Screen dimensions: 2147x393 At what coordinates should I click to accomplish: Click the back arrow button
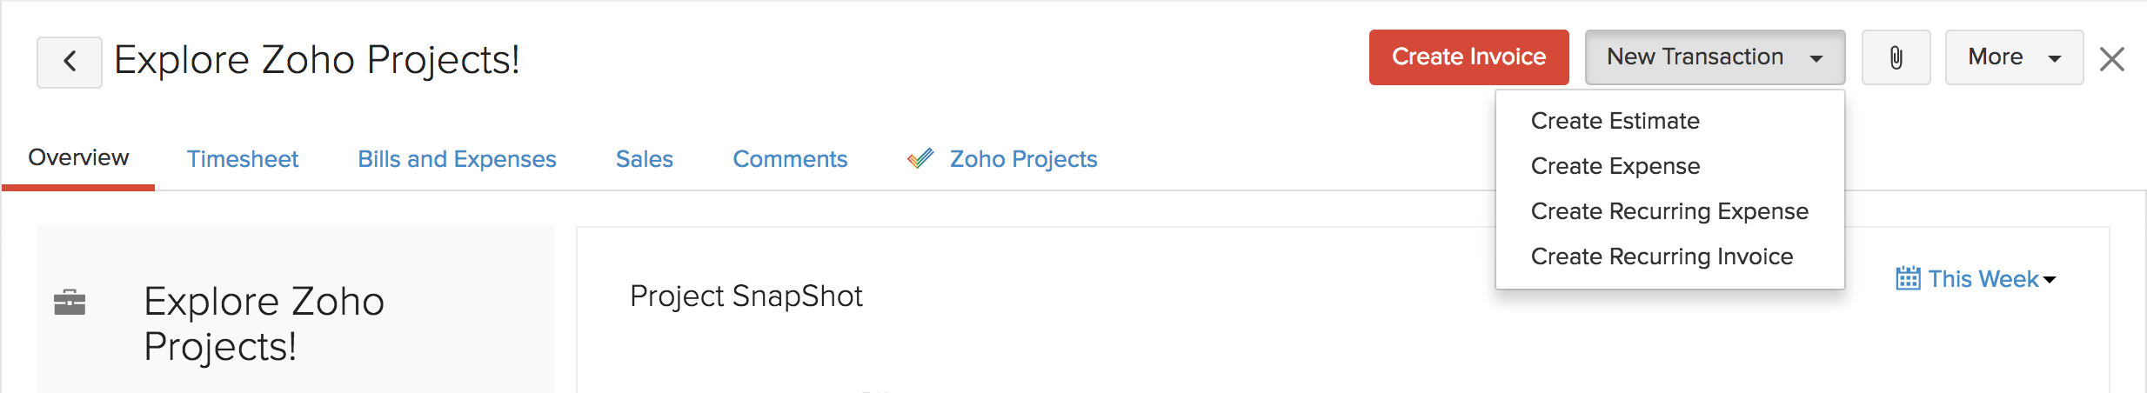point(70,62)
